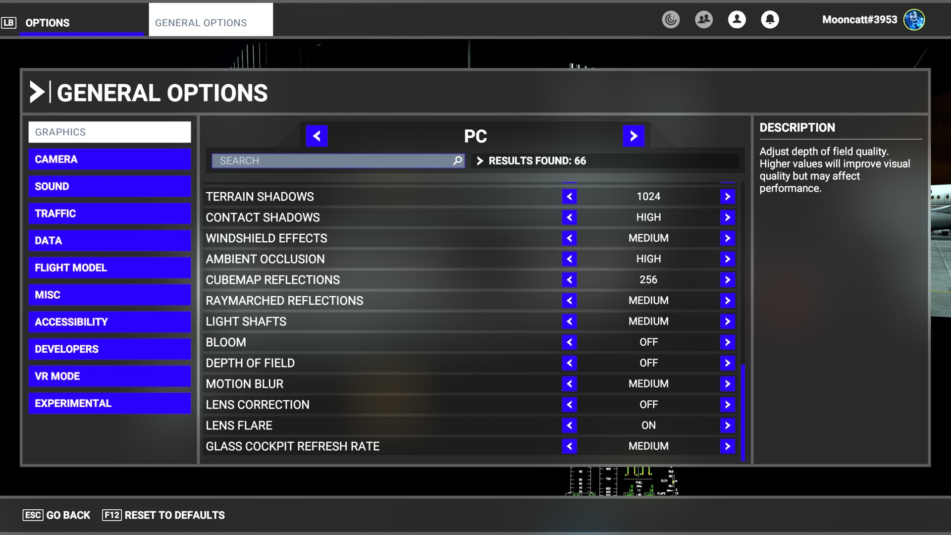951x535 pixels.
Task: Toggle Bloom with its right arrow
Action: pyautogui.click(x=727, y=342)
